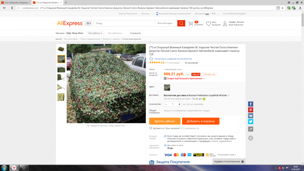Open the shopping cart (Корзина) icon
Viewport: 304px width, 171px height.
coord(191,23)
